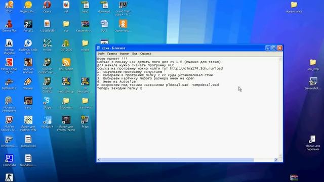The width and height of the screenshot is (324, 182).
Task: Minimize the Notepad window
Action: click(268, 48)
